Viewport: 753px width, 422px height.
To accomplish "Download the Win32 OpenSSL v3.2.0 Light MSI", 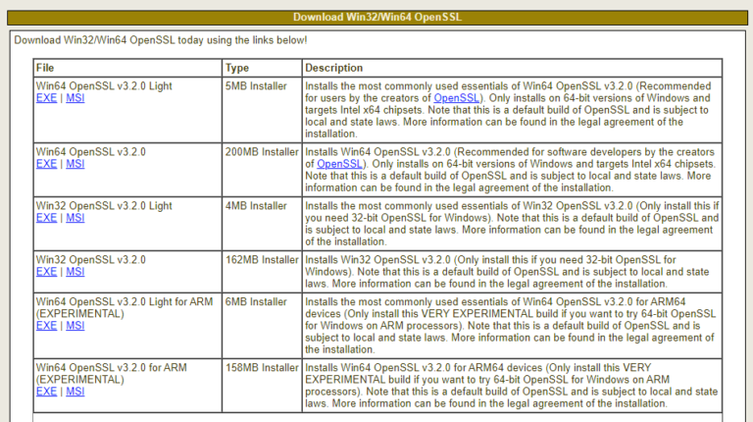I will 75,218.
